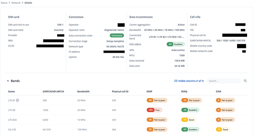Click APN Auto (umts) value
This screenshot has width=256, height=137.
tap(178, 50)
